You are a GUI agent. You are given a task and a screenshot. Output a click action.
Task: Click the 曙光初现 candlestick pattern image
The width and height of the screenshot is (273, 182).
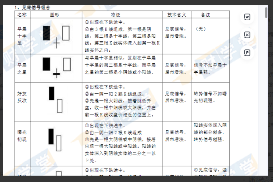tap(54, 139)
